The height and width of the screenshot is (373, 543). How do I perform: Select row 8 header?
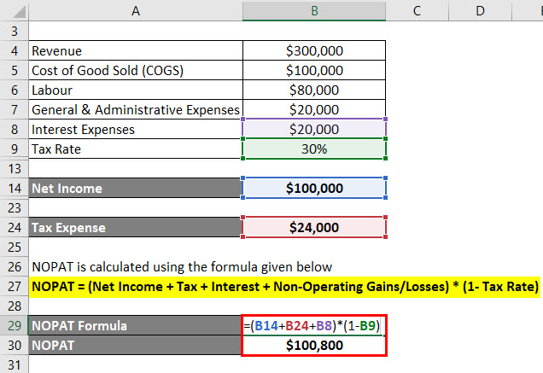(x=15, y=130)
